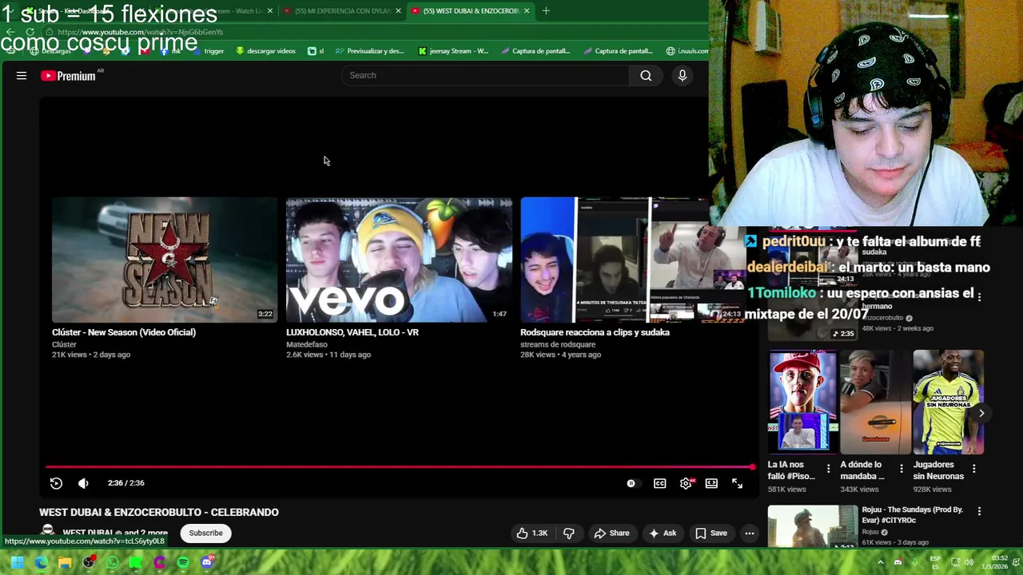This screenshot has width=1023, height=575.
Task: Open more actions three-dot menu under video
Action: point(750,533)
